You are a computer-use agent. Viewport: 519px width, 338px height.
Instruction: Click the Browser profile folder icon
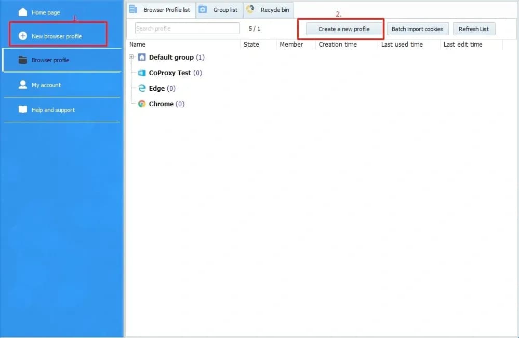tap(21, 60)
